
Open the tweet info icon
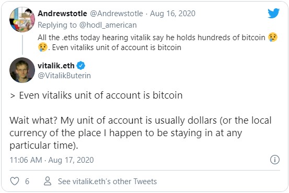click(x=275, y=160)
